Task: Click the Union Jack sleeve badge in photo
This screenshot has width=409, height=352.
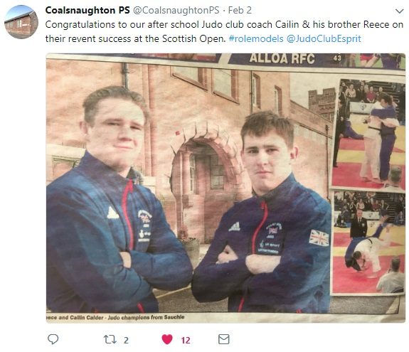Action: 319,238
